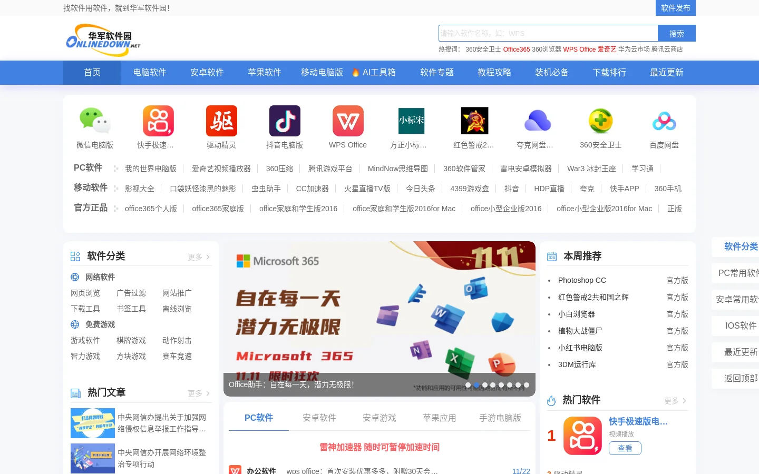Open 植物大战僵尸 in 本周推荐

[x=580, y=331]
